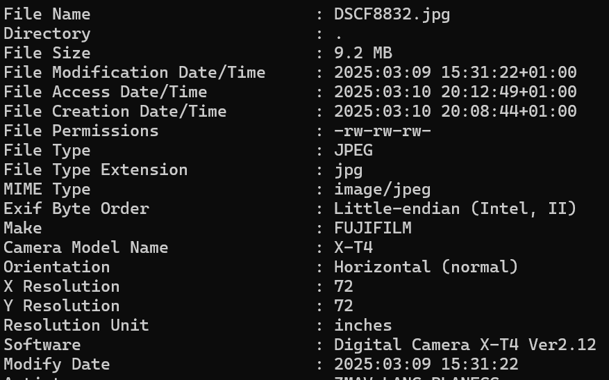
Task: Click the Camera Model Name label
Action: pyautogui.click(x=85, y=247)
